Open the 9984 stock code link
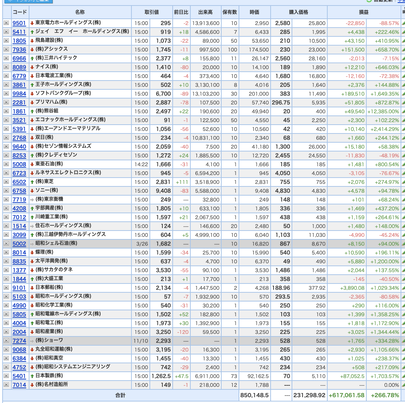The height and width of the screenshot is (403, 405). click(x=20, y=94)
